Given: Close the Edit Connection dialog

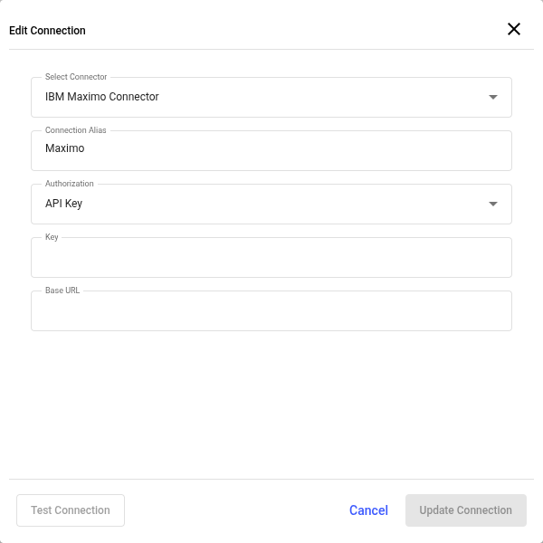Looking at the screenshot, I should pos(513,29).
